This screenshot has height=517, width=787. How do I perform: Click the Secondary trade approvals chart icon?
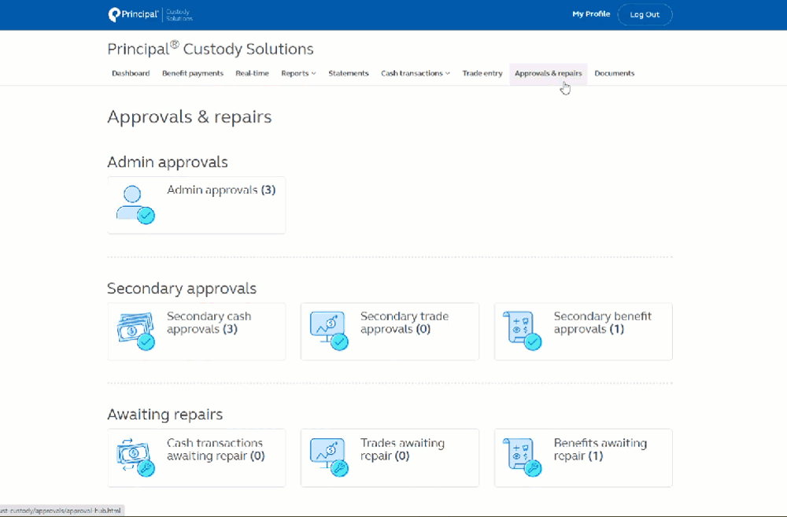pos(327,330)
